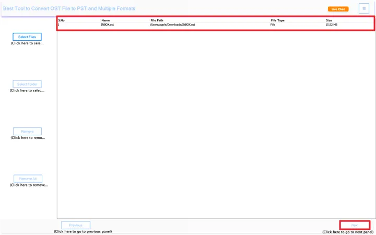Go back with the Previous button
Image resolution: width=376 pixels, height=235 pixels.
[76, 225]
